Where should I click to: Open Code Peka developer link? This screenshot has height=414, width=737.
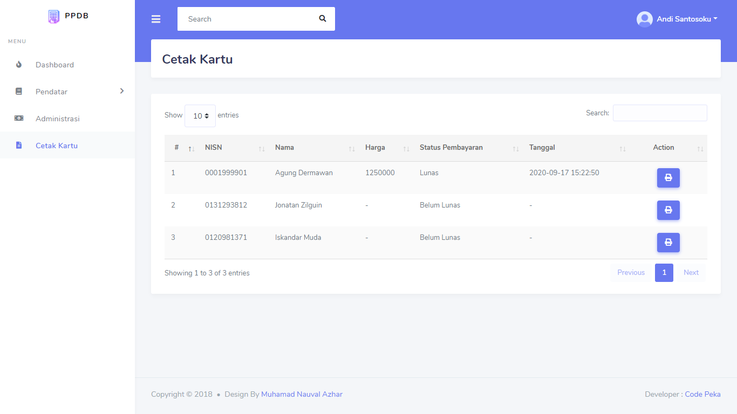tap(702, 394)
